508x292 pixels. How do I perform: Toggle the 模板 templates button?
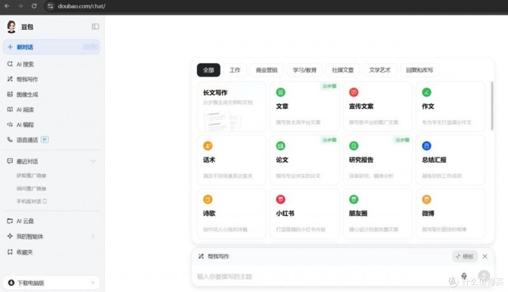(x=465, y=256)
